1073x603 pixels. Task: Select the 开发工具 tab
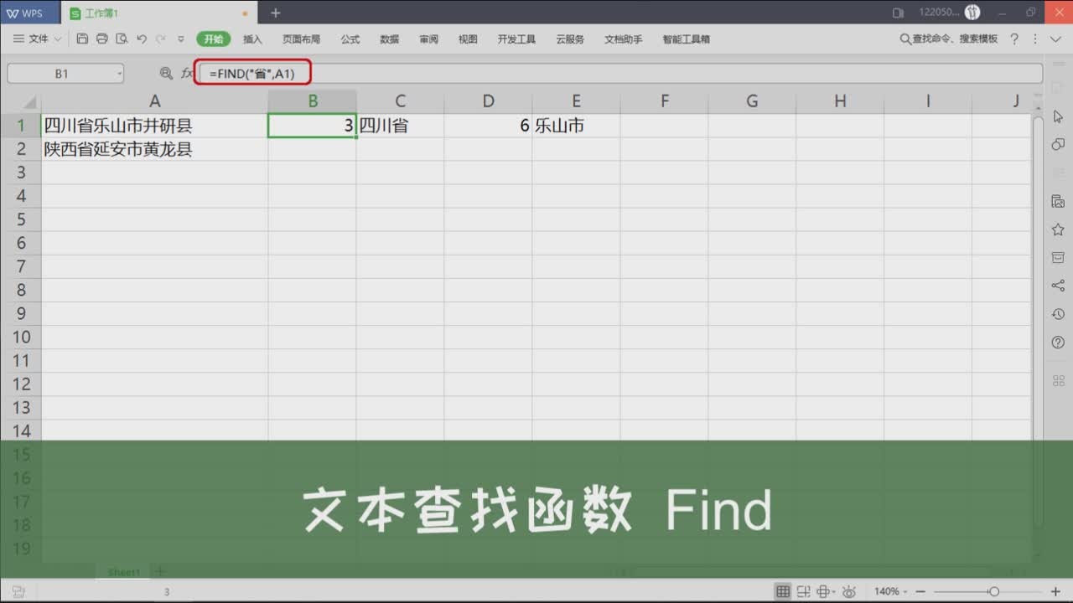(516, 39)
